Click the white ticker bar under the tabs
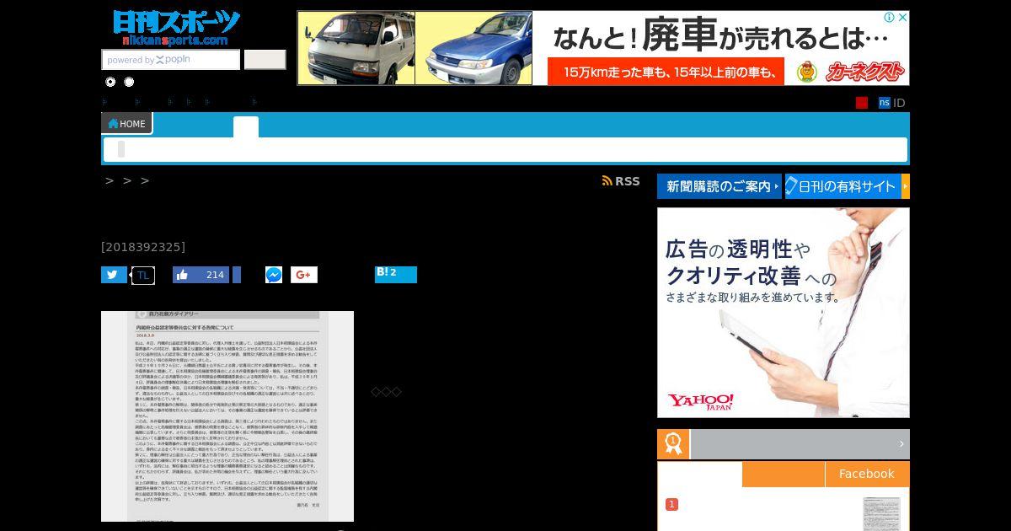This screenshot has height=531, width=1011. [x=505, y=150]
